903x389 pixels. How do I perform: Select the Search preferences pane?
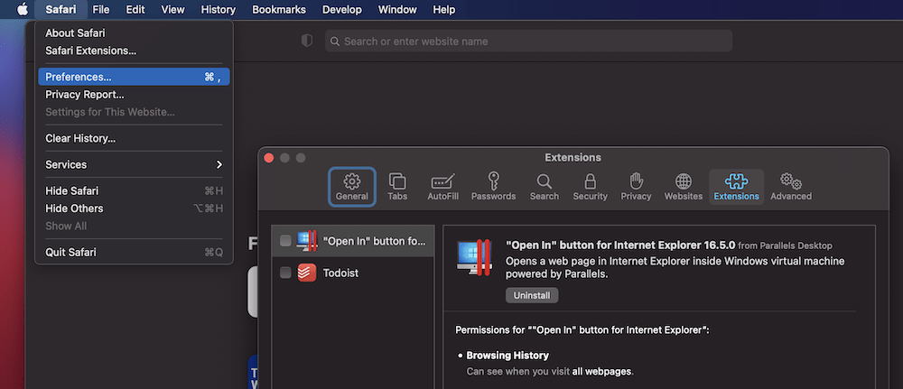[545, 187]
